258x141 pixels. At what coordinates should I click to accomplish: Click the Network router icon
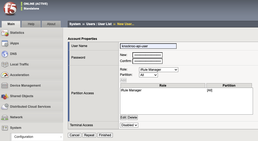click(x=5, y=117)
